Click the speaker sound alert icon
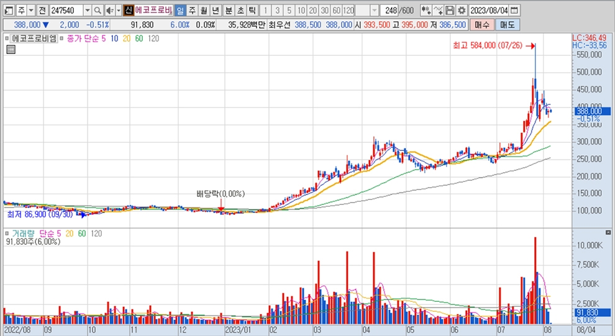615x336 pixels. click(x=110, y=10)
